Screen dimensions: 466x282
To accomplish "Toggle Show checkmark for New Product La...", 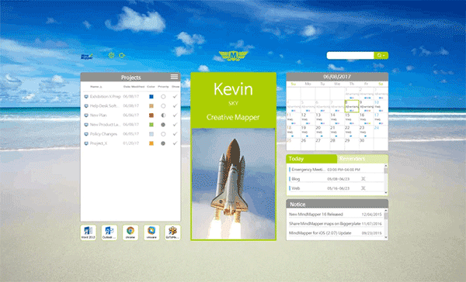I will coord(175,125).
